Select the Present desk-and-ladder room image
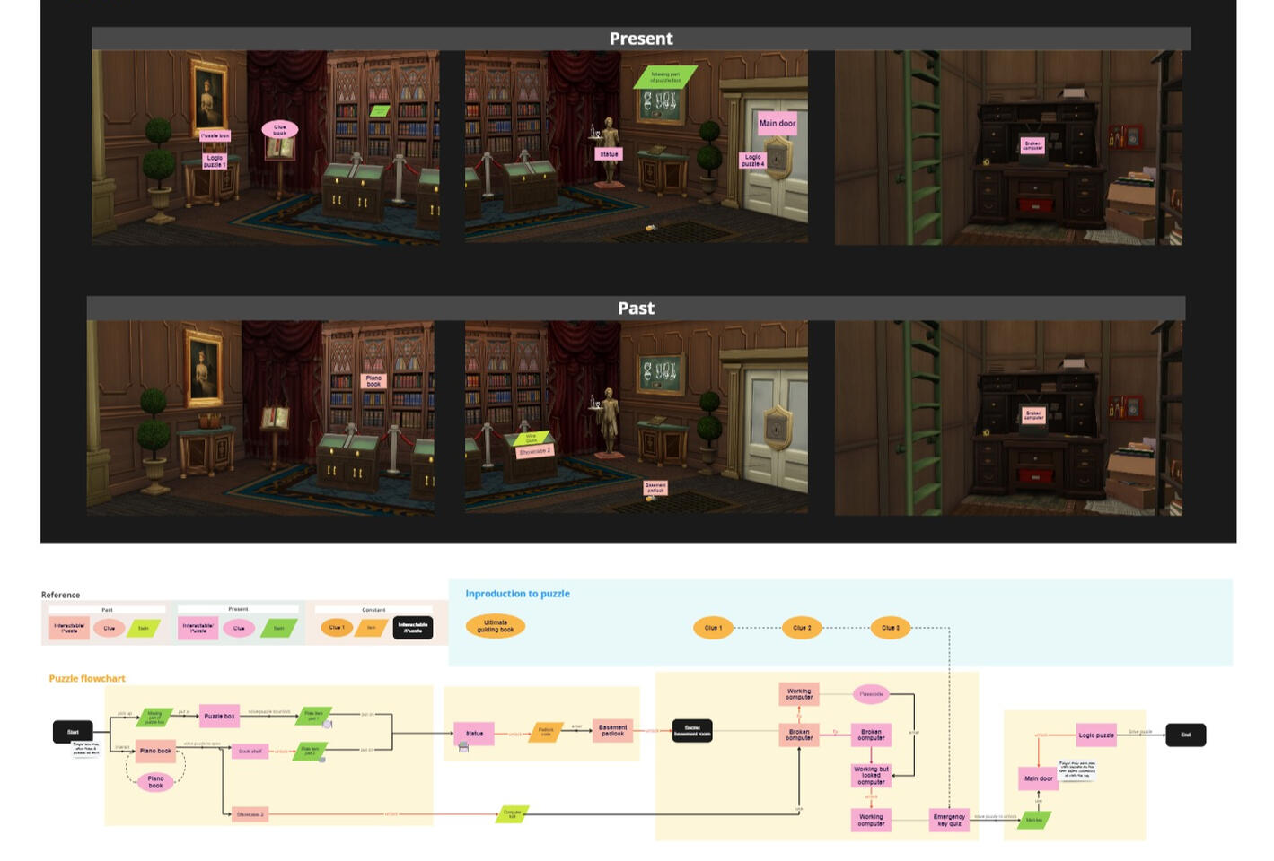This screenshot has width=1274, height=861. 1007,148
